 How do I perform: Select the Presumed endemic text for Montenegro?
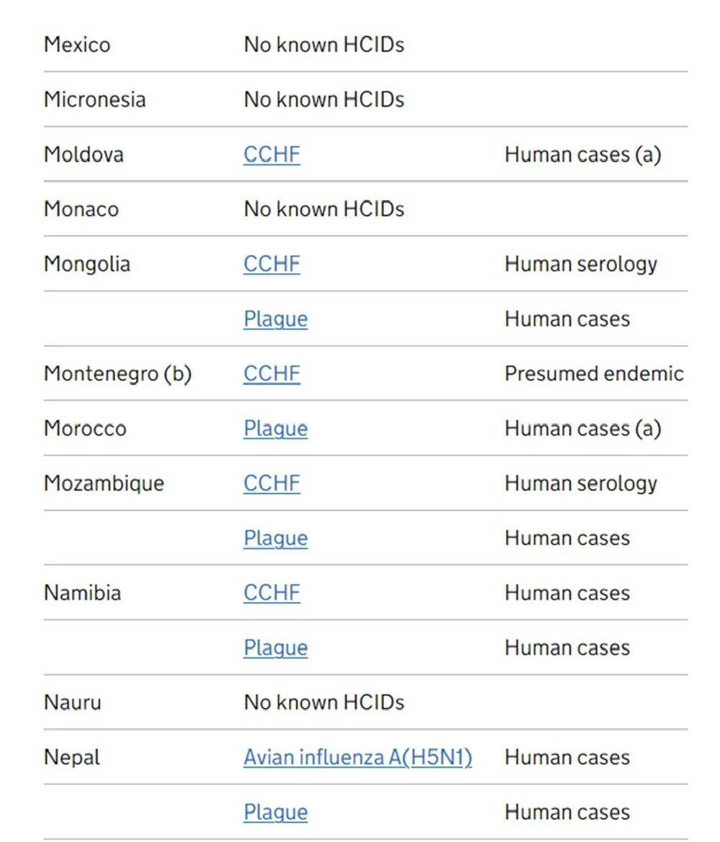[x=595, y=373]
